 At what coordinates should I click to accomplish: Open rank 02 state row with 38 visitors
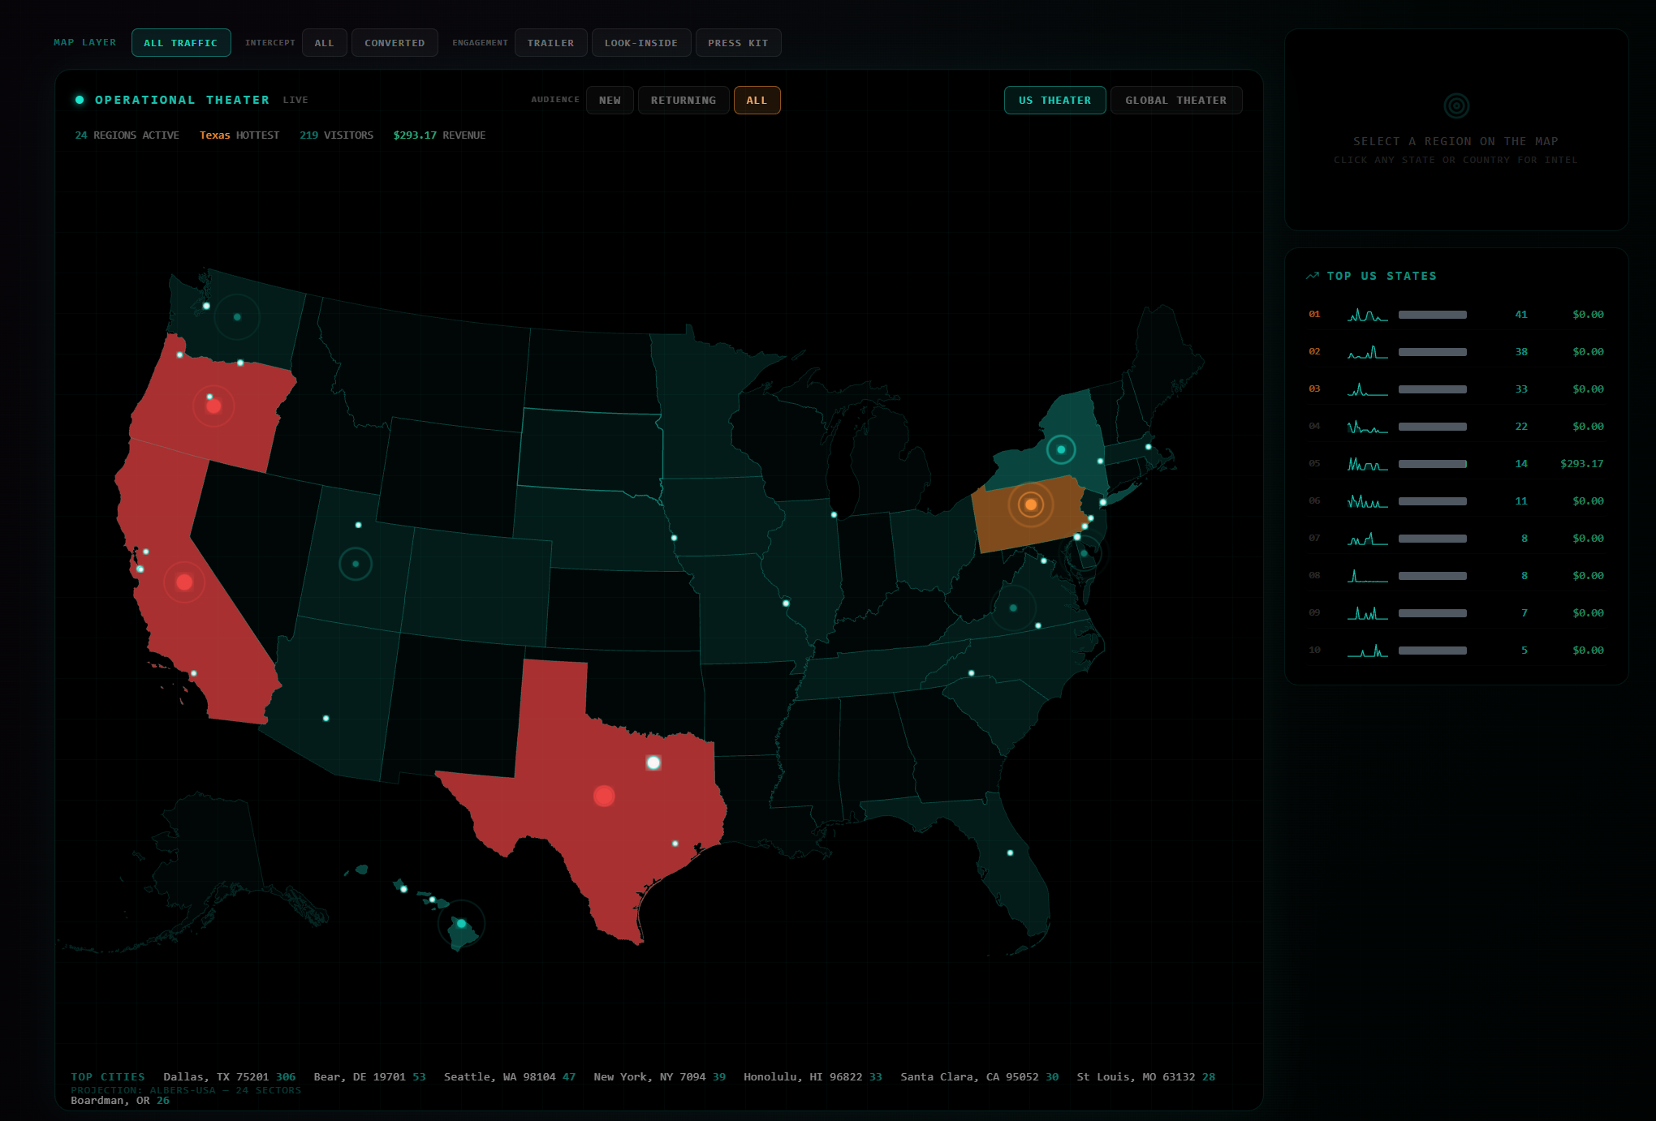coord(1456,352)
